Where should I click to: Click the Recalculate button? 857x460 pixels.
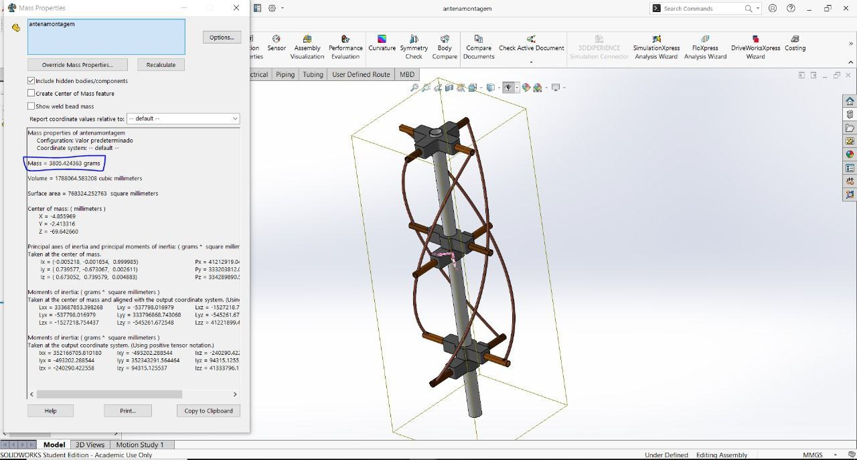pyautogui.click(x=161, y=65)
